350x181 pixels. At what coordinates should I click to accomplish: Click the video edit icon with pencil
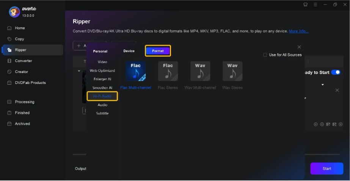[x=328, y=124]
